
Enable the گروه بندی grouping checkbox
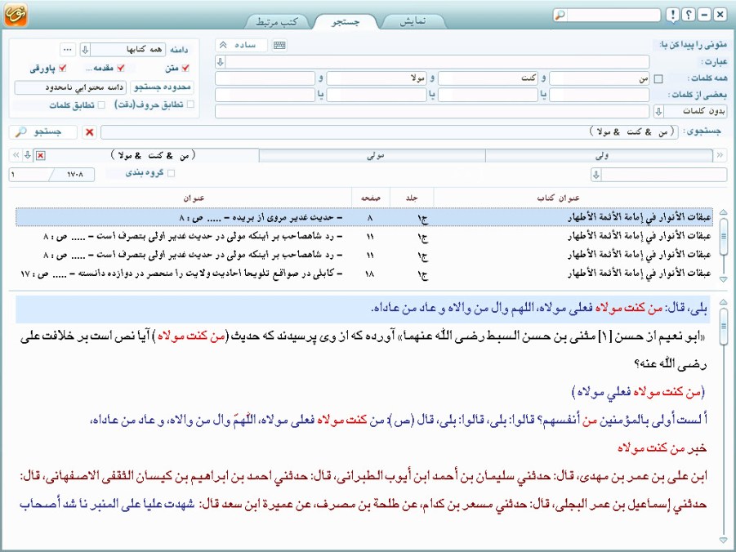[171, 173]
